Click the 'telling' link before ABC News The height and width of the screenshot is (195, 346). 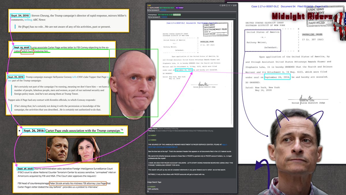pos(28,20)
